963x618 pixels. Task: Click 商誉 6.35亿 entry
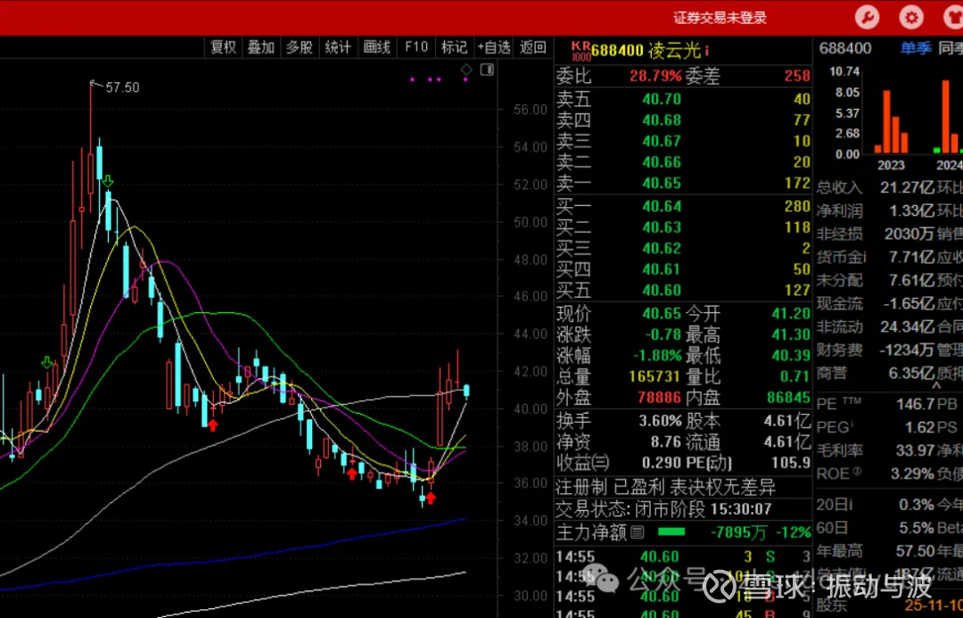point(876,374)
